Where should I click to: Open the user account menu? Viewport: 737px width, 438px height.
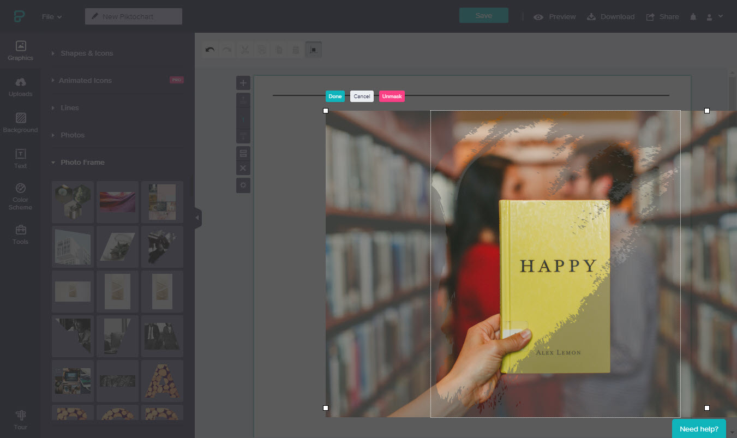click(714, 17)
